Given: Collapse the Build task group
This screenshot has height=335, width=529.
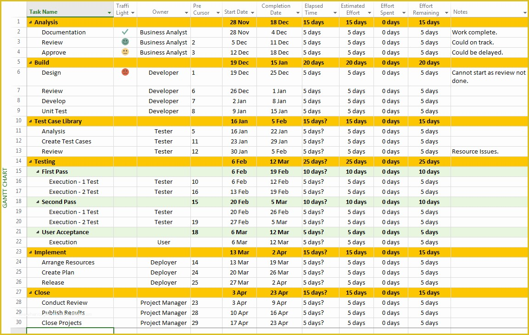Looking at the screenshot, I should point(31,62).
